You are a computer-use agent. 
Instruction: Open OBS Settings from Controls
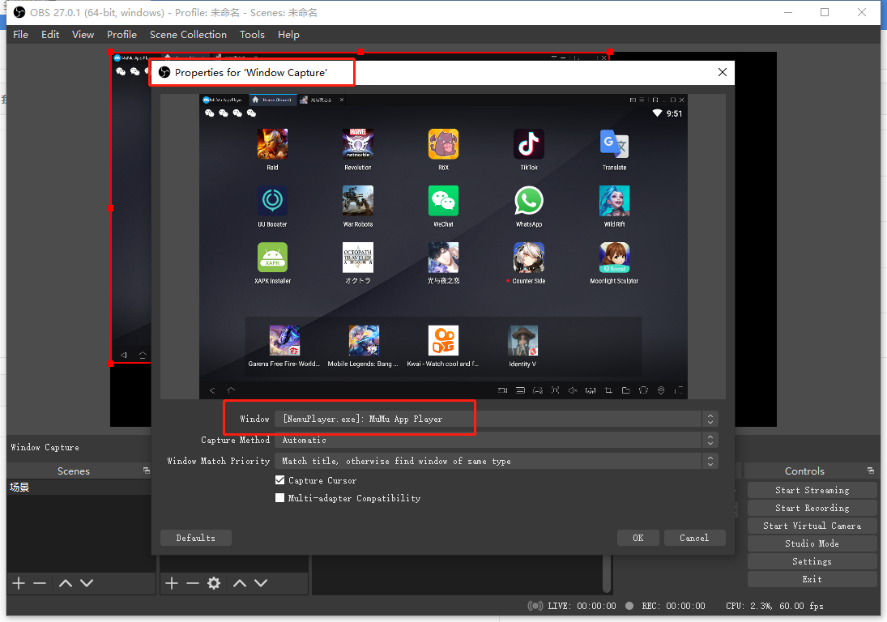[x=812, y=561]
